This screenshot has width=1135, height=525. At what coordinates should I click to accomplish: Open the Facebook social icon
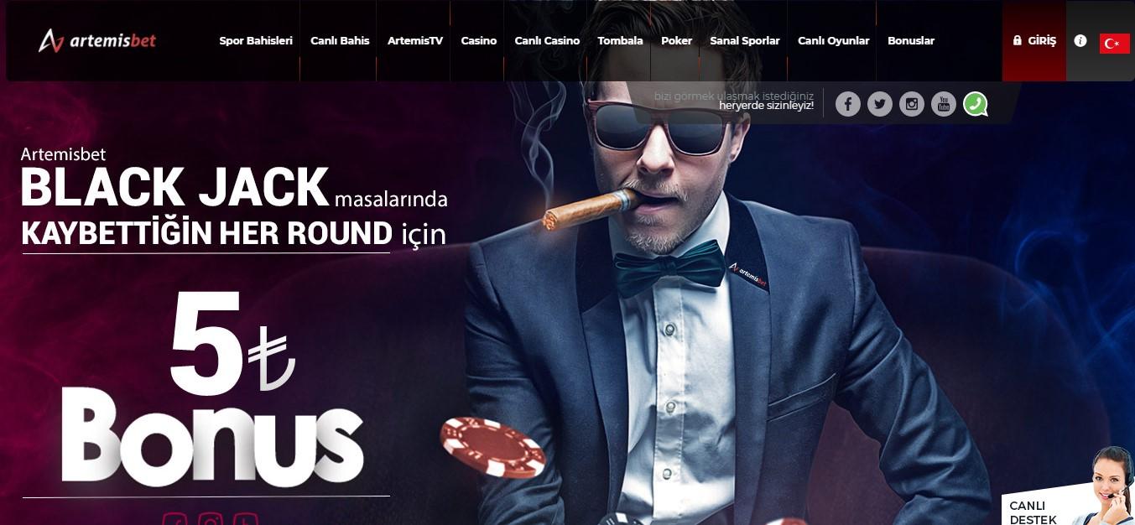pos(847,104)
